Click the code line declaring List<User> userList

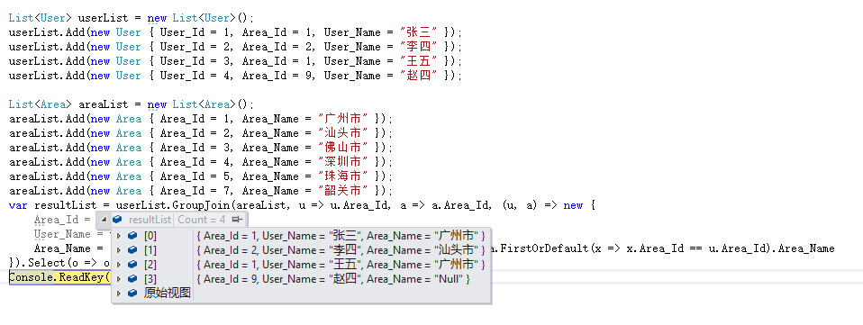point(132,18)
